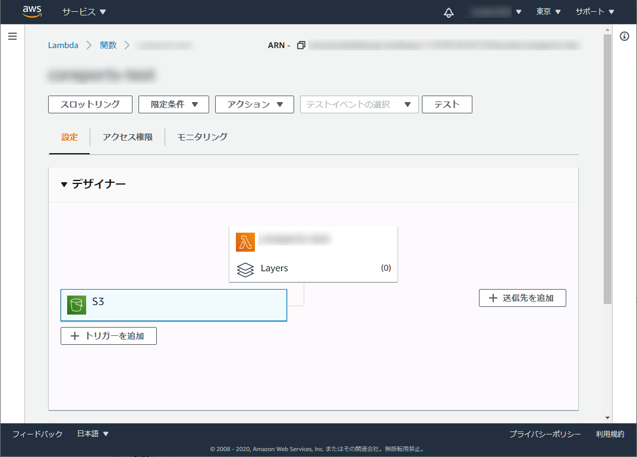Open the アクション dropdown

tap(254, 104)
